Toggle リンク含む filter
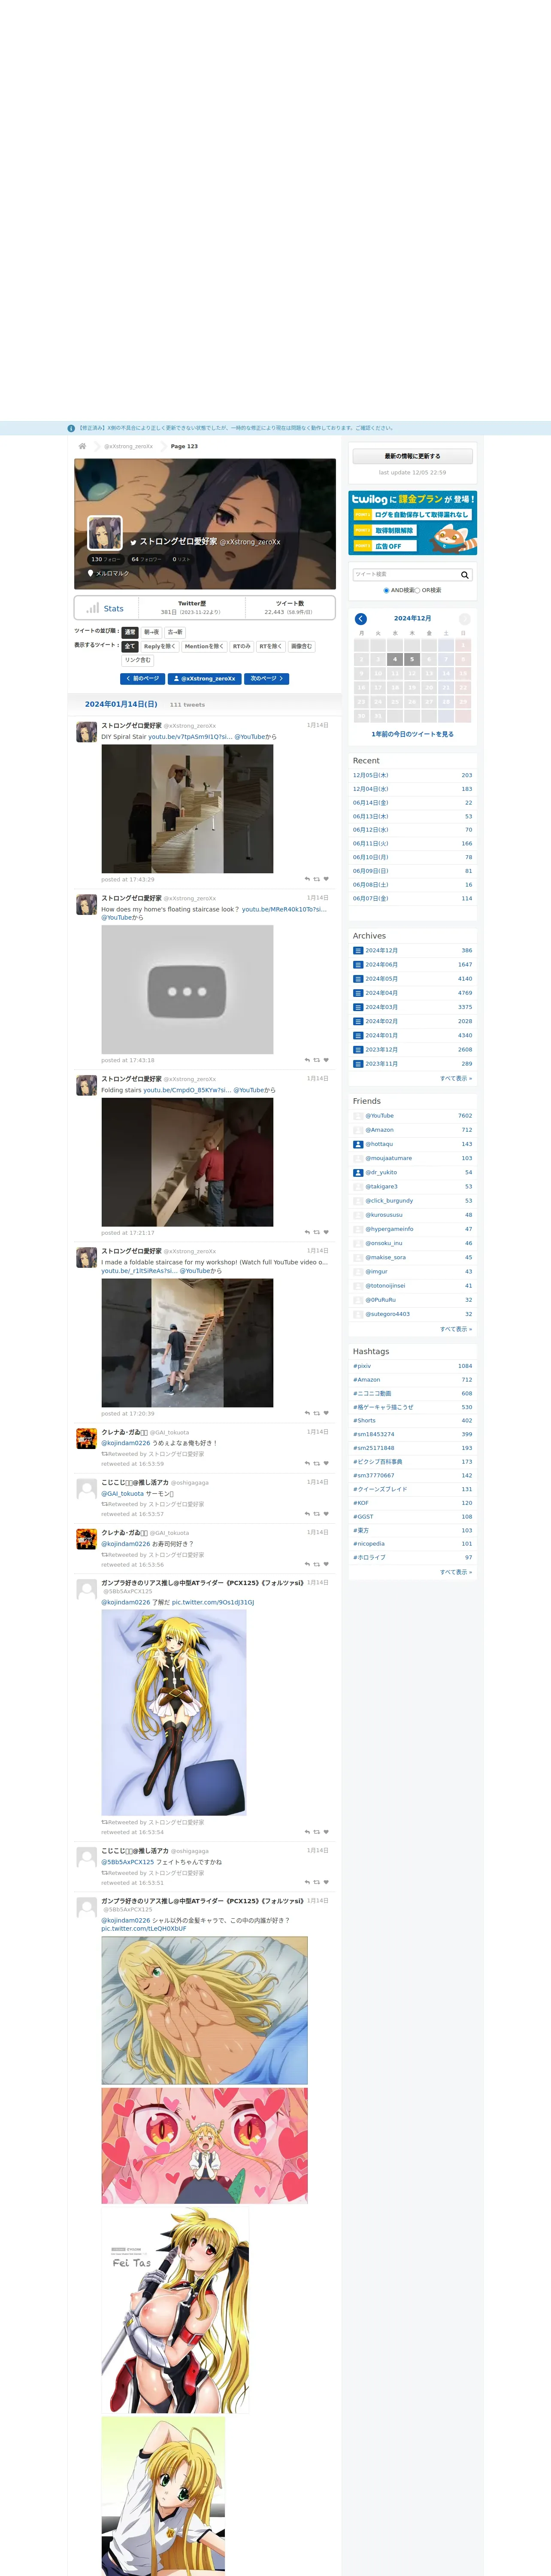Screen dimensions: 551x2576 pos(138,660)
